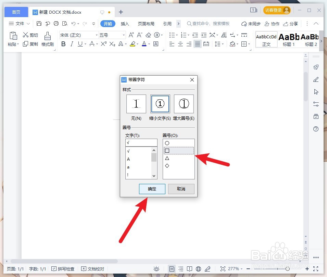Justify text alignment
Viewport: 327px width, 277px height.
coord(198,44)
